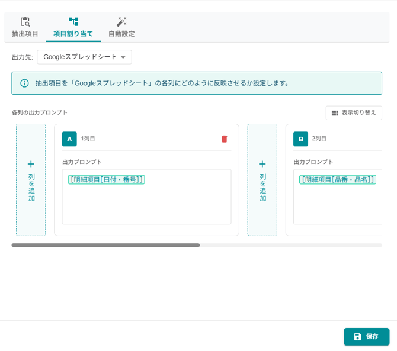The image size is (397, 351).
Task: Add a column before column A
Action: pos(31,180)
